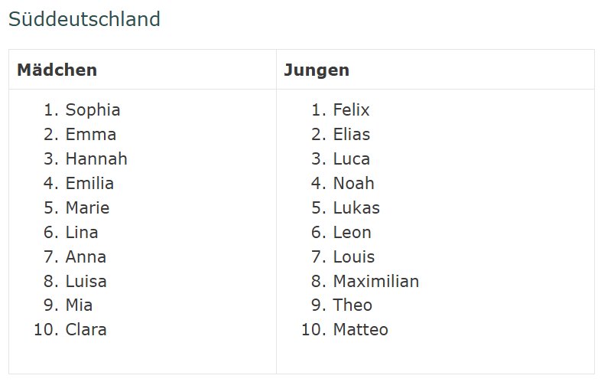The image size is (601, 382).
Task: Select Hannah in the girls list
Action: click(x=96, y=159)
